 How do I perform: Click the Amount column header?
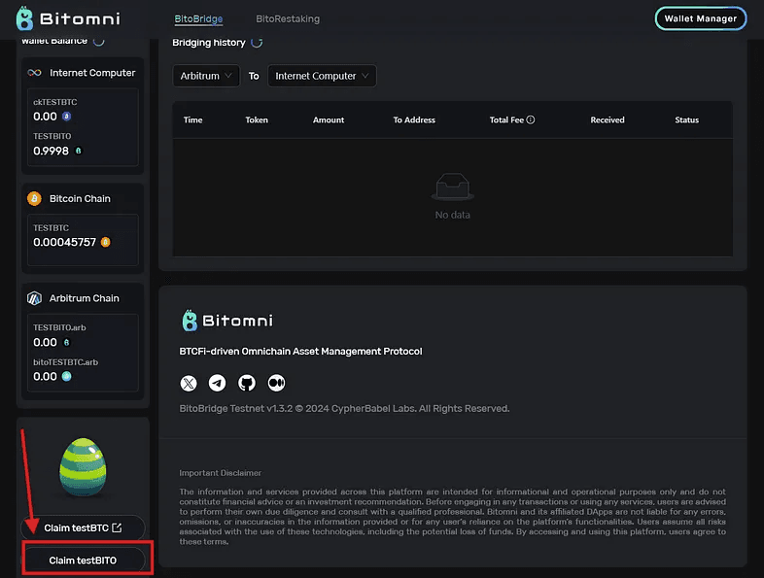point(329,119)
